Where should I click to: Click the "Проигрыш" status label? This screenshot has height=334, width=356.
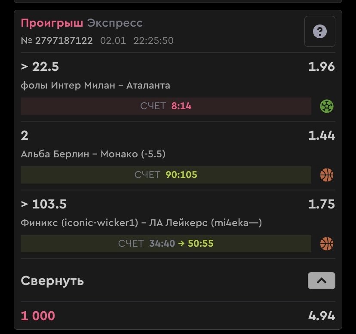pyautogui.click(x=52, y=23)
